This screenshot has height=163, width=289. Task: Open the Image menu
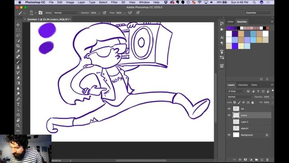(70, 2)
